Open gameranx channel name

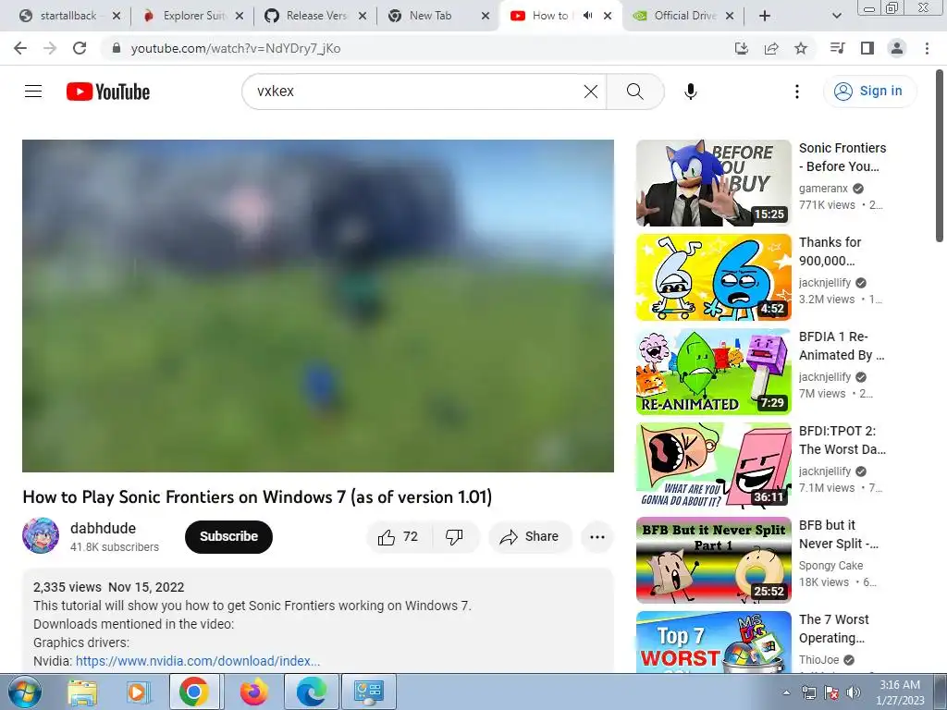[x=823, y=189]
